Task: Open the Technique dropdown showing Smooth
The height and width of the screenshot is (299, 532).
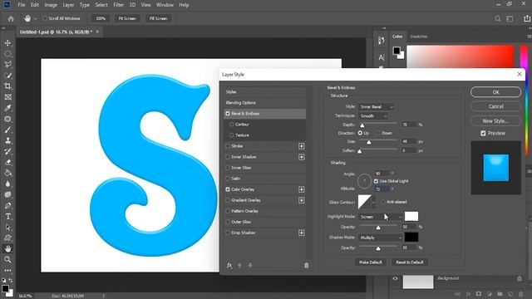Action: 373,116
